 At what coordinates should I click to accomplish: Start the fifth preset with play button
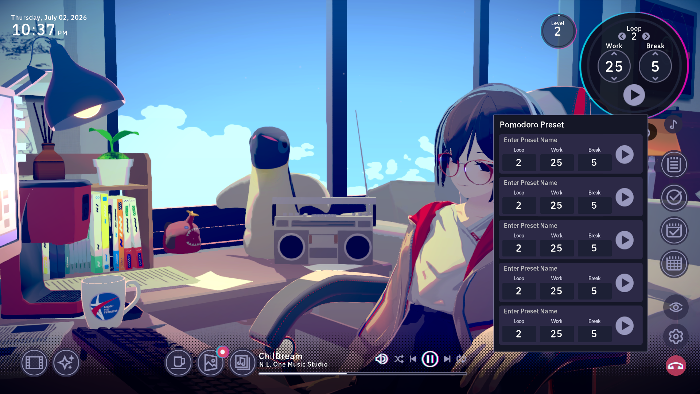[625, 326]
